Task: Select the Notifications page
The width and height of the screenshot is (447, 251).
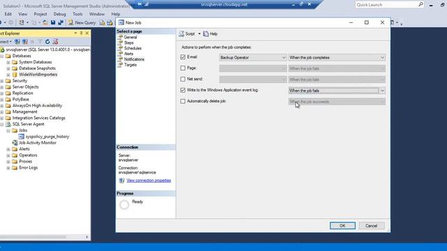Action: pyautogui.click(x=134, y=59)
